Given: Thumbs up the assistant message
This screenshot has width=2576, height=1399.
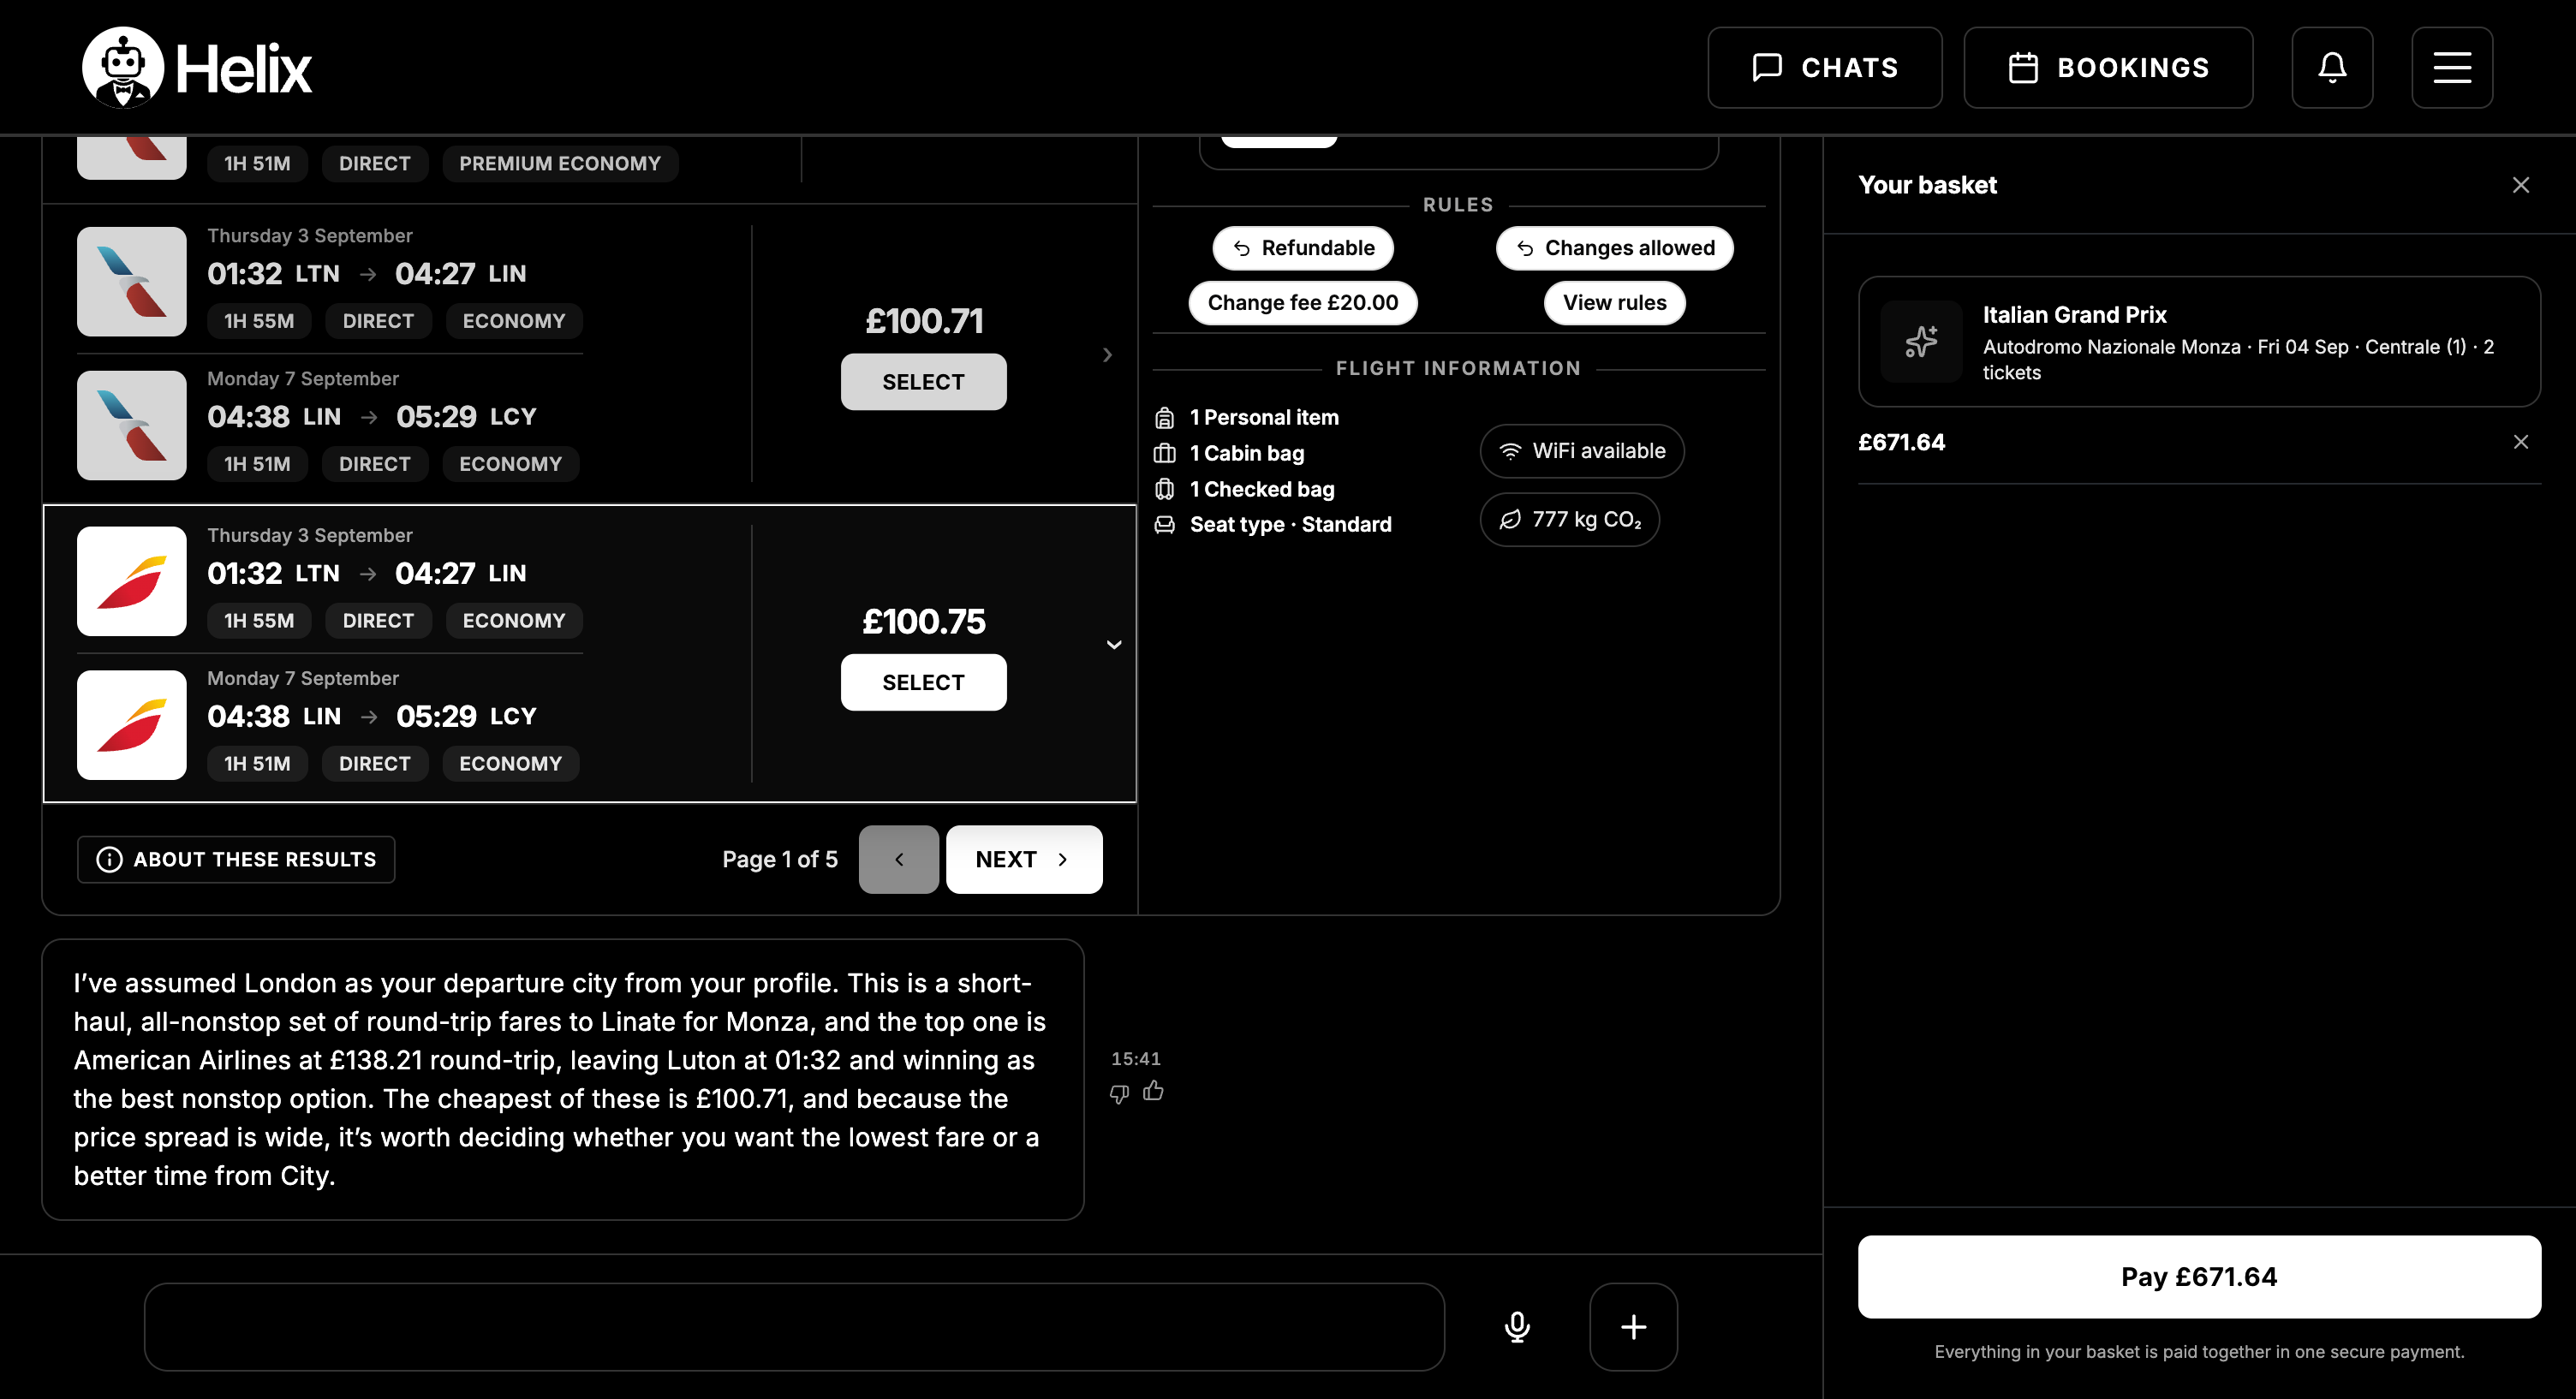Looking at the screenshot, I should point(1153,1091).
